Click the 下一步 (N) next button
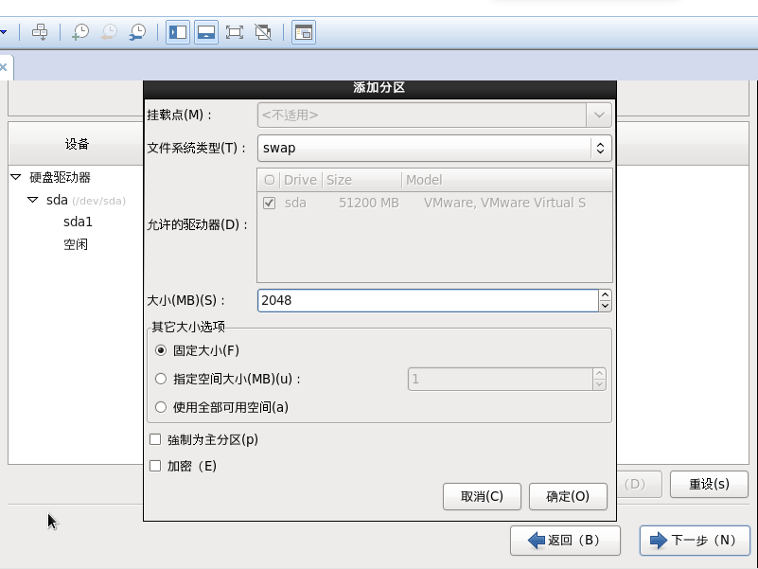Viewport: 758px width, 569px height. (x=695, y=540)
